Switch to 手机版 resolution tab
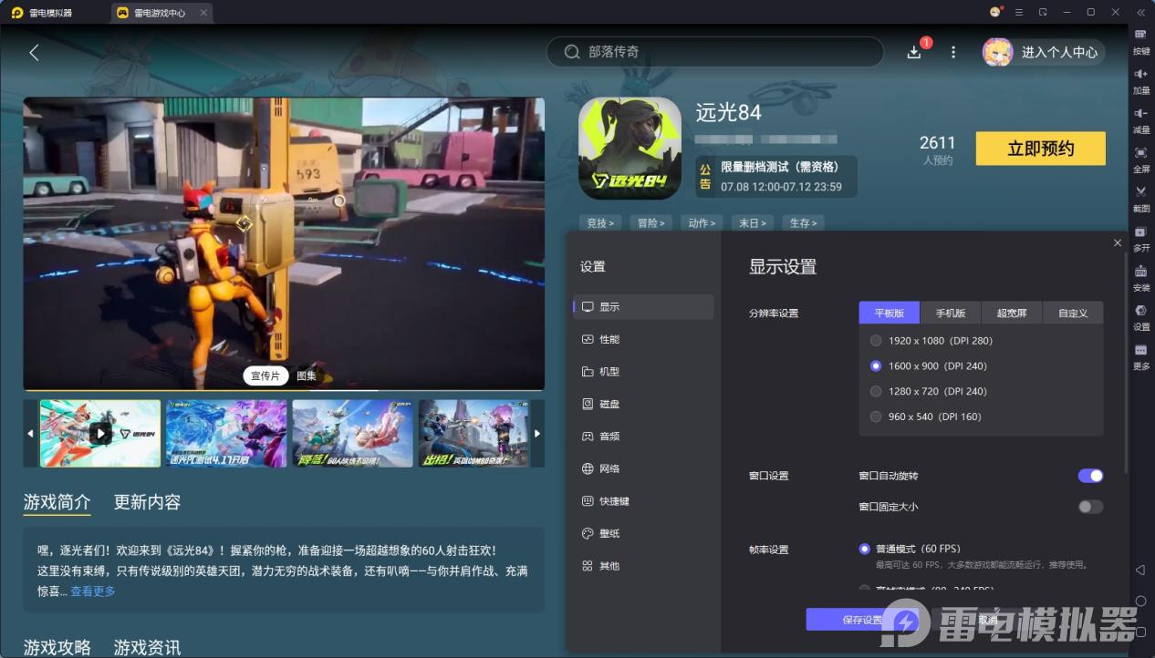 tap(951, 313)
